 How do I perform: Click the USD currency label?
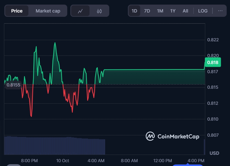(214, 153)
